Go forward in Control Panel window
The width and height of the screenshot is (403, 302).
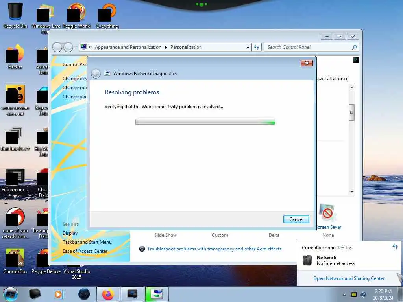point(68,47)
